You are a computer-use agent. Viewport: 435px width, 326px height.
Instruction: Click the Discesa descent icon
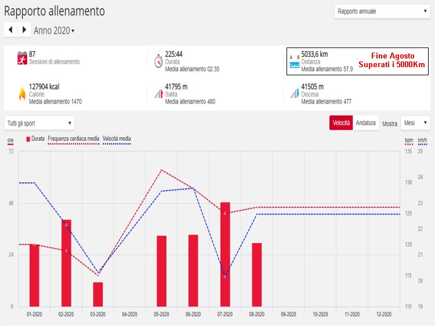tap(295, 94)
